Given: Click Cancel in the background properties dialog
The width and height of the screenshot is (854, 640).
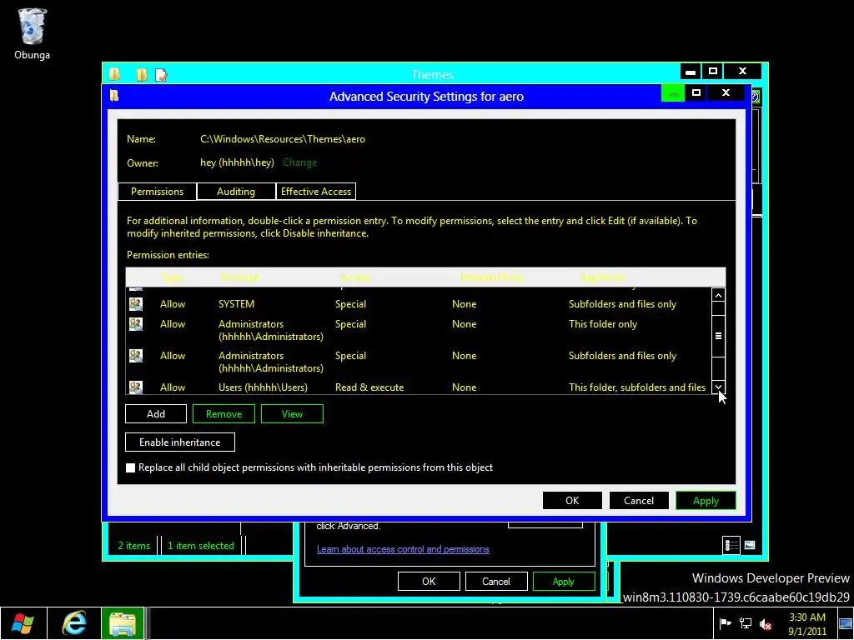Looking at the screenshot, I should click(495, 581).
